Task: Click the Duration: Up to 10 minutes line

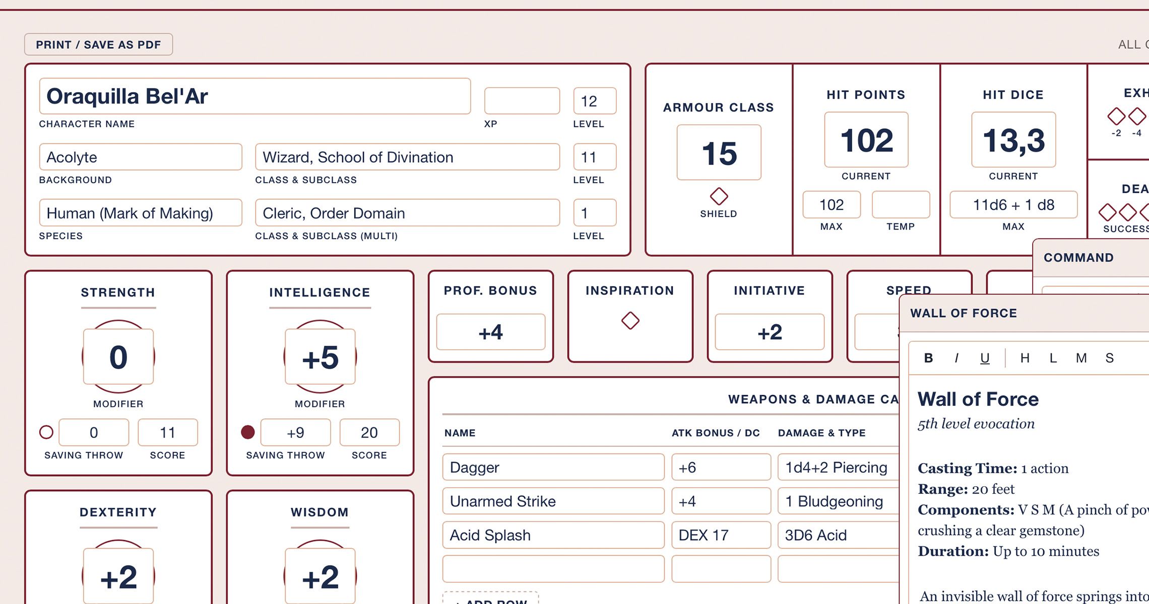Action: click(x=1008, y=551)
